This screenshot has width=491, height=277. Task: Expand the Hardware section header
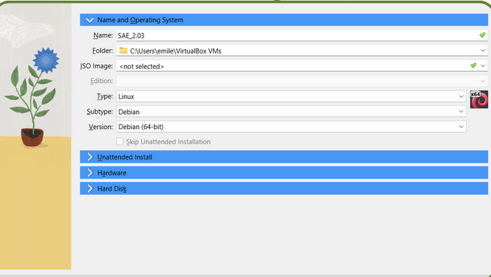111,173
